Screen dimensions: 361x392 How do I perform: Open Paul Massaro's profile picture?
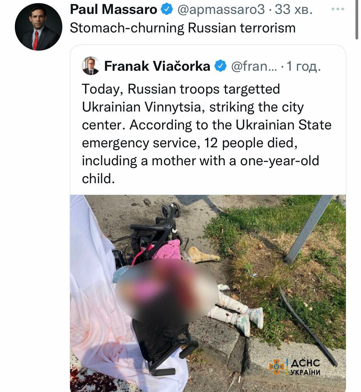[x=38, y=27]
